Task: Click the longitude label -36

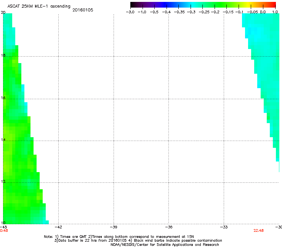Action: (x=169, y=227)
